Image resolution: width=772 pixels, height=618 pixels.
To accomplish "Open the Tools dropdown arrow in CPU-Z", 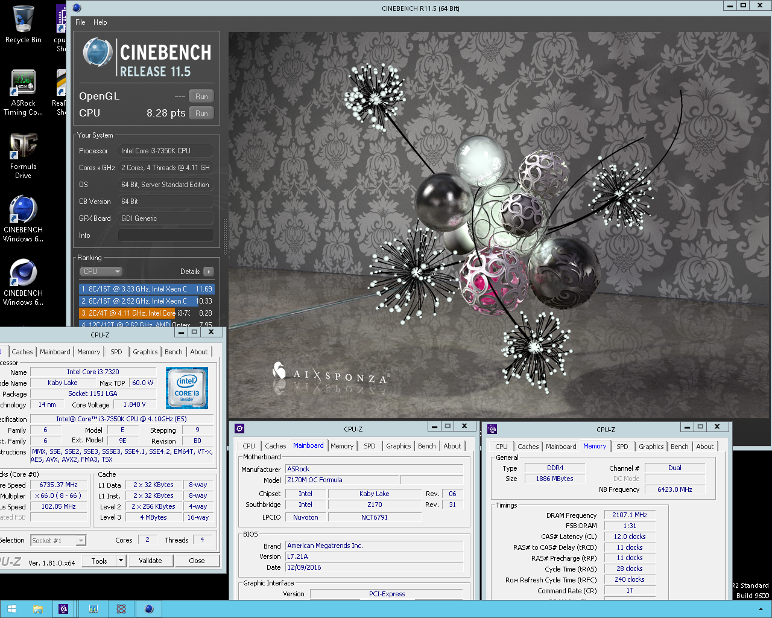I will [121, 561].
